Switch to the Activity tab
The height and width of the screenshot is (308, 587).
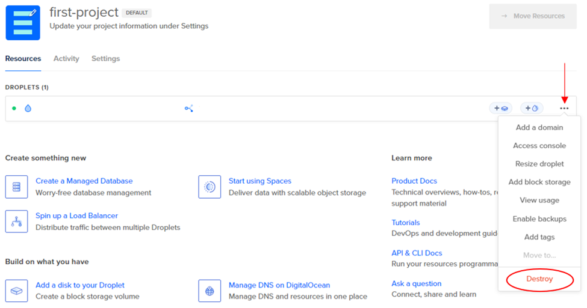[66, 59]
